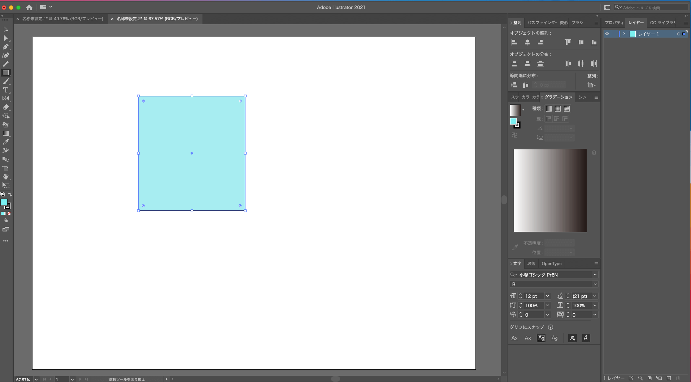Choose linear gradient type
This screenshot has height=382, width=691.
549,109
